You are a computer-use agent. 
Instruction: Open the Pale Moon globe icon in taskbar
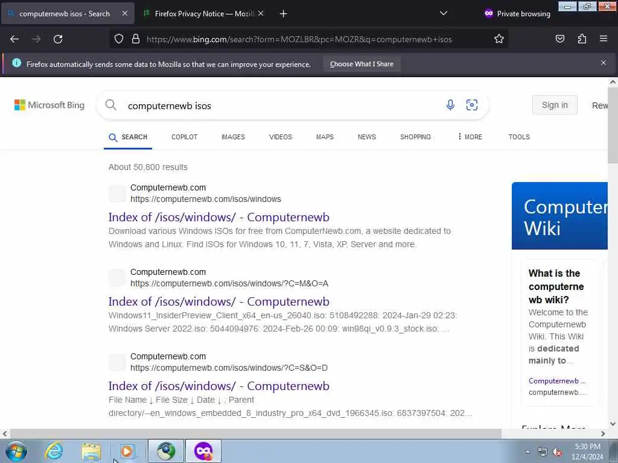click(x=166, y=451)
